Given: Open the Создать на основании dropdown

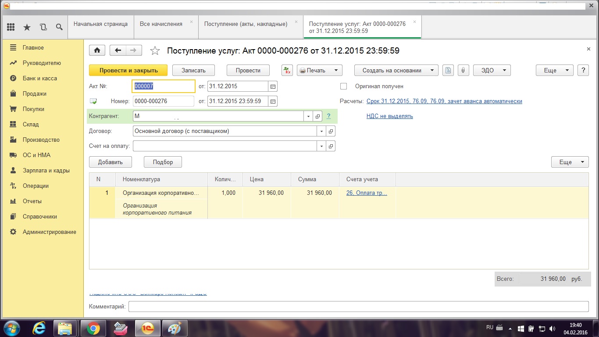Looking at the screenshot, I should click(x=396, y=70).
